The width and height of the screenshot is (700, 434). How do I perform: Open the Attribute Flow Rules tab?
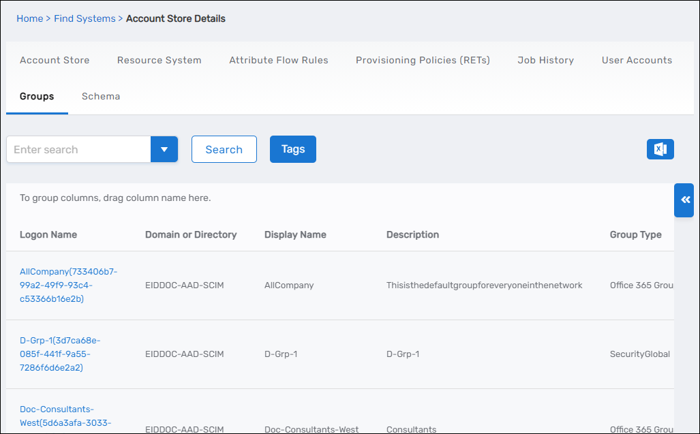click(x=278, y=60)
